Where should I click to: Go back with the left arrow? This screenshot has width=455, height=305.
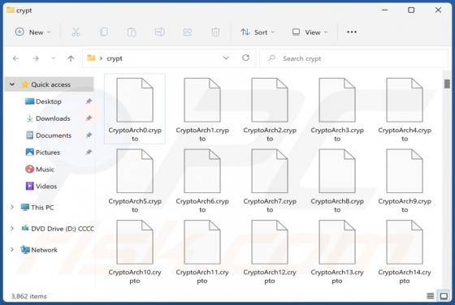[16, 58]
